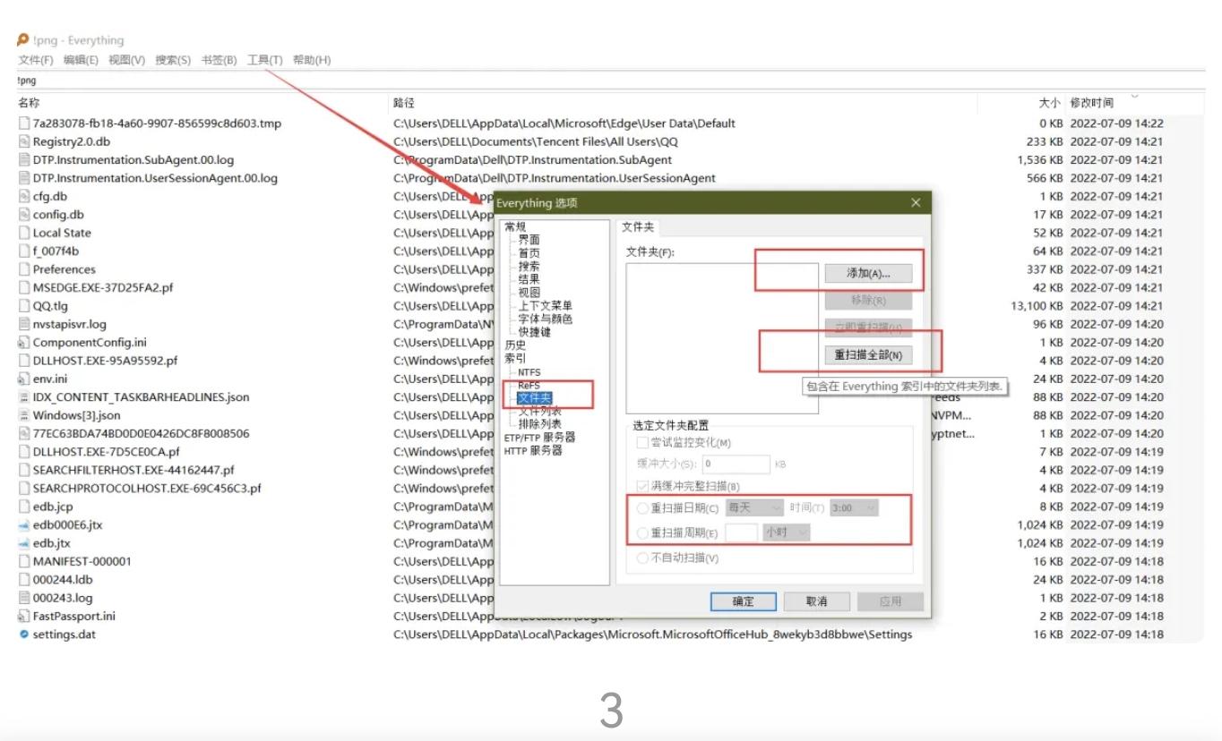Select 排除列表 in the options tree
Viewport: 1222px width, 741px height.
click(x=539, y=424)
